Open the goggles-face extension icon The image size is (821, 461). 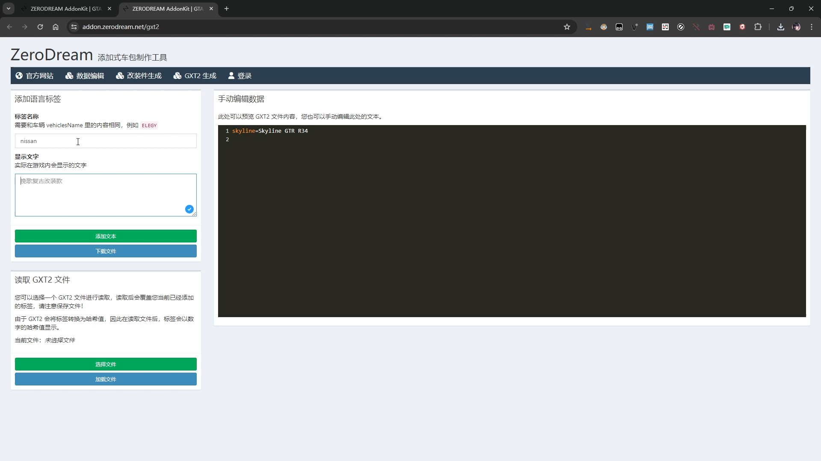point(604,27)
